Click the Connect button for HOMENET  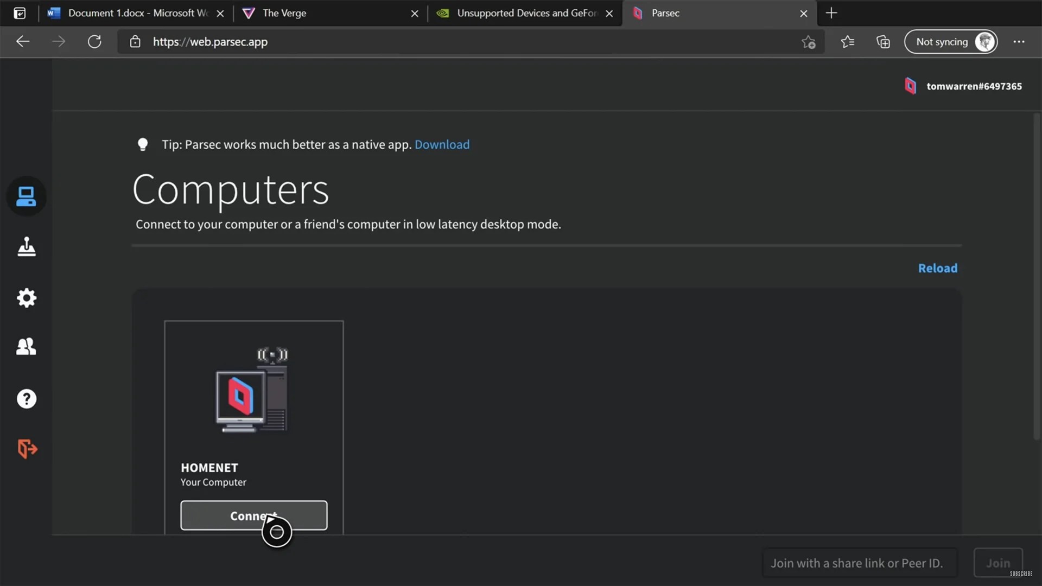pyautogui.click(x=253, y=515)
